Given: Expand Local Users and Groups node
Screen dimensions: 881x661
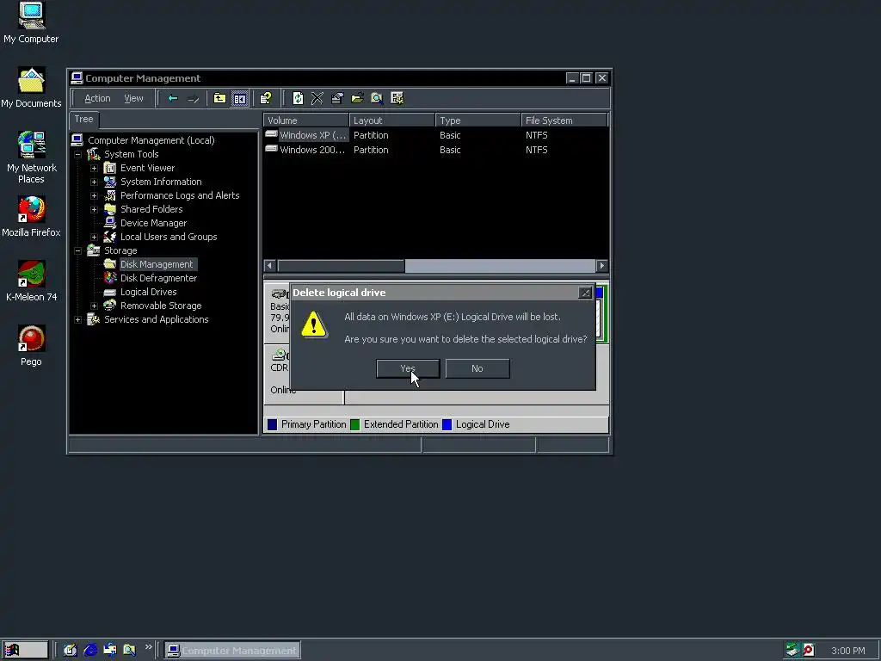Looking at the screenshot, I should click(x=95, y=237).
